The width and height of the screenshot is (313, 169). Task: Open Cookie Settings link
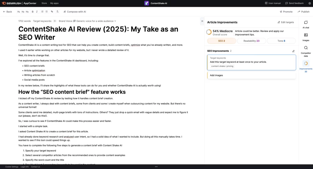12,167
